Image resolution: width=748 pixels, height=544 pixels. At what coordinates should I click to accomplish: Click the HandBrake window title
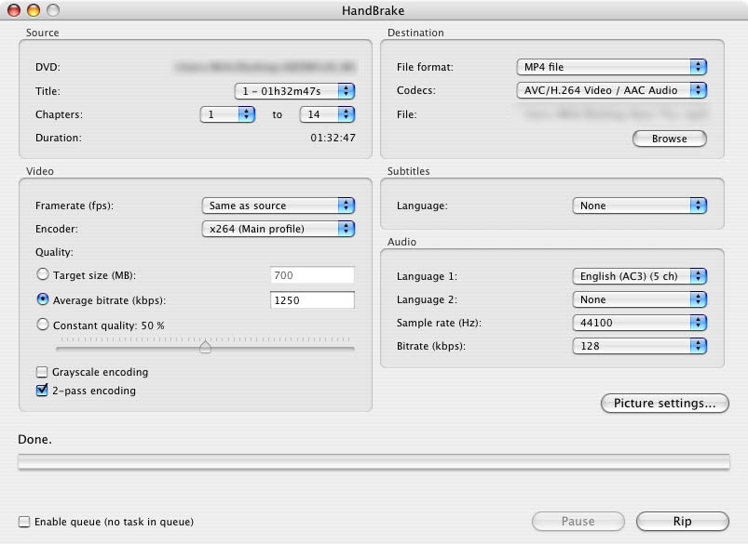coord(373,10)
